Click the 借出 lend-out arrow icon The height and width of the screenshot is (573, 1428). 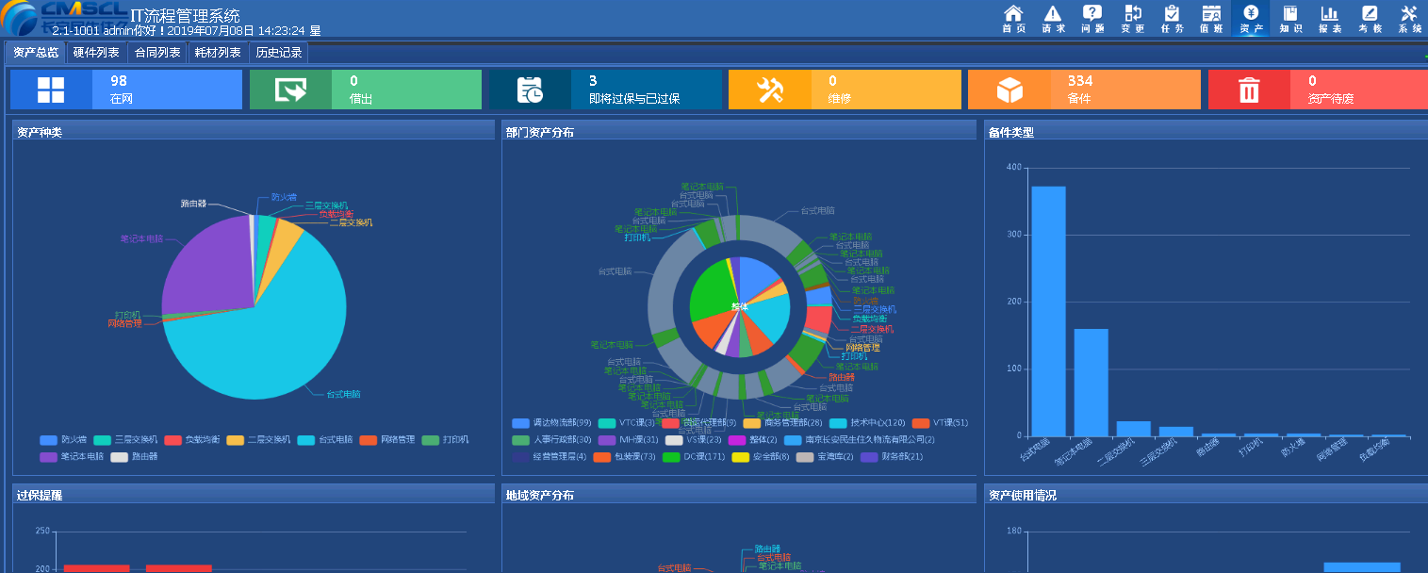pyautogui.click(x=290, y=90)
